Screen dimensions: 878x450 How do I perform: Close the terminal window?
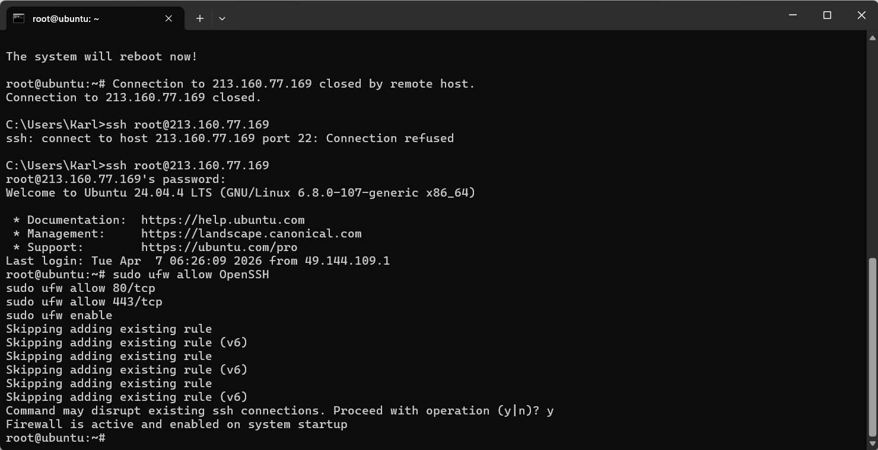(861, 15)
